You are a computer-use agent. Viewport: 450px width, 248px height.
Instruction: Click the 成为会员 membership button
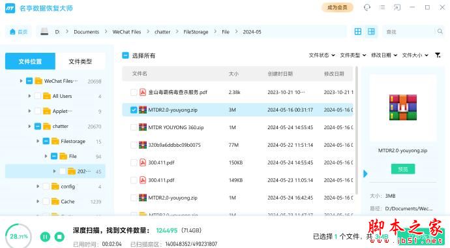(337, 7)
